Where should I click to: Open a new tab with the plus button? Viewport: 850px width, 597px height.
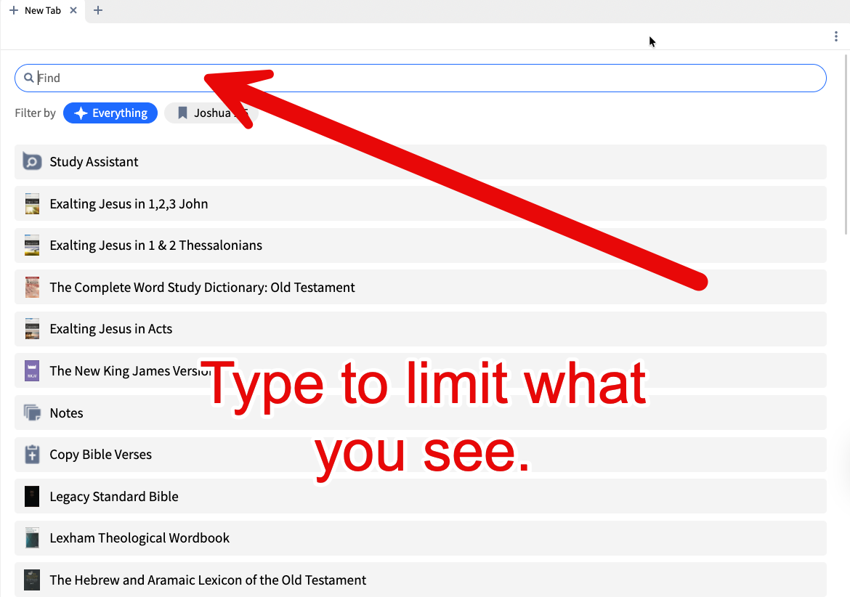(98, 11)
